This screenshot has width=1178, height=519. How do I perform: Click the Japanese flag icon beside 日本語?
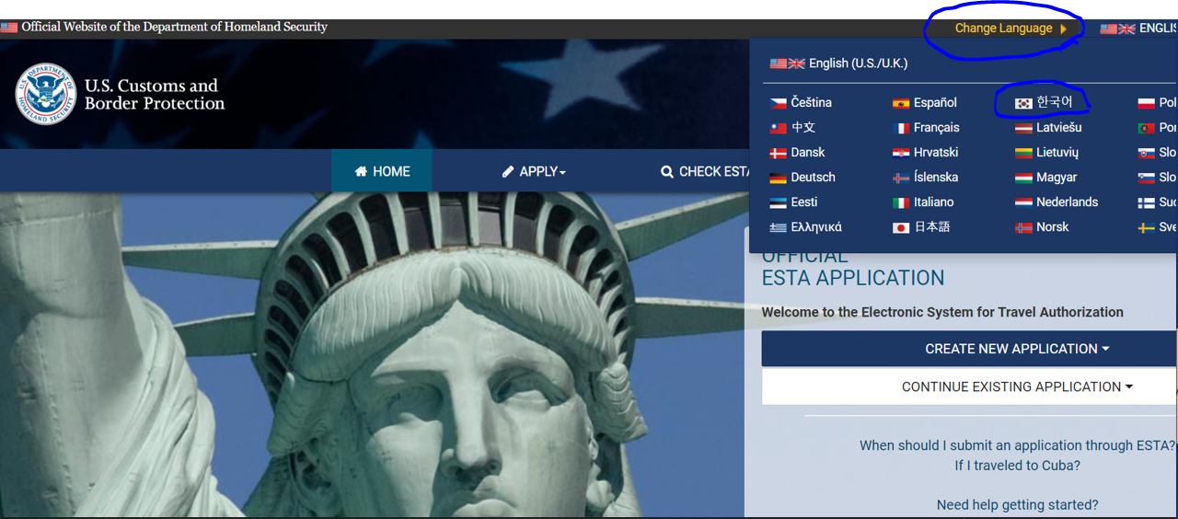[x=901, y=227]
